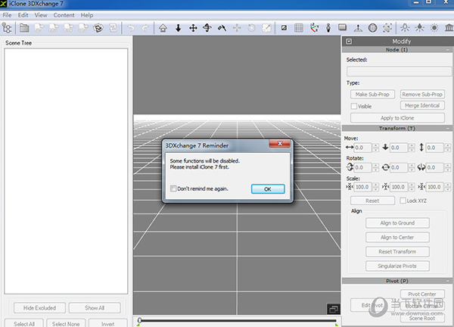This screenshot has width=454, height=327.
Task: Toggle the Visible checkbox
Action: tap(354, 106)
